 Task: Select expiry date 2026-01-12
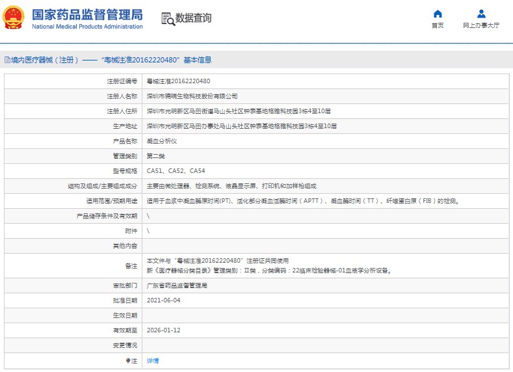[x=164, y=330]
